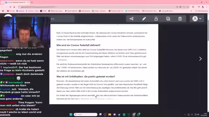Click chat username 'herrvellev3'
This screenshot has width=209, height=117.
pyautogui.click(x=16, y=83)
